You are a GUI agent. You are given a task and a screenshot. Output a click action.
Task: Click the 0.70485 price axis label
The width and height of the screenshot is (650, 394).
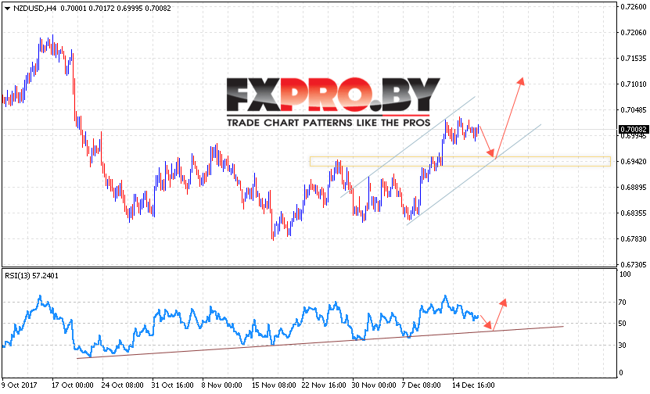pos(634,109)
